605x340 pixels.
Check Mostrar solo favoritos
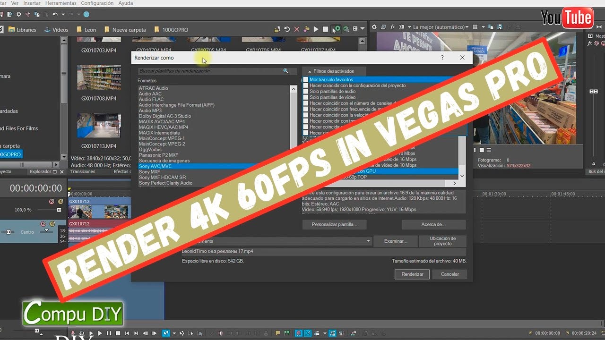pyautogui.click(x=305, y=80)
